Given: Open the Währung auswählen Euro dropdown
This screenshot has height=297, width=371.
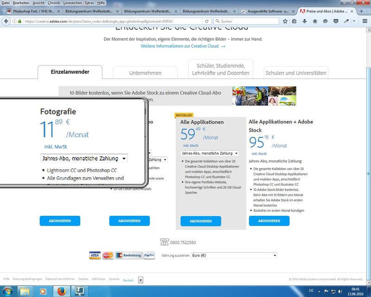Looking at the screenshot, I should [x=234, y=255].
